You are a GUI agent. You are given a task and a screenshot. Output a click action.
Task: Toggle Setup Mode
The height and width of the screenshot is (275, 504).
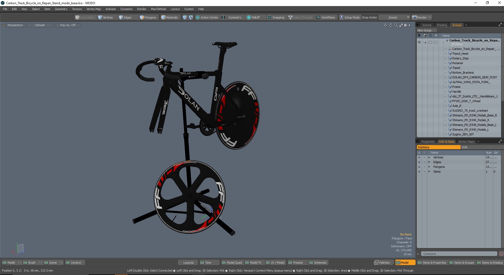pos(350,17)
